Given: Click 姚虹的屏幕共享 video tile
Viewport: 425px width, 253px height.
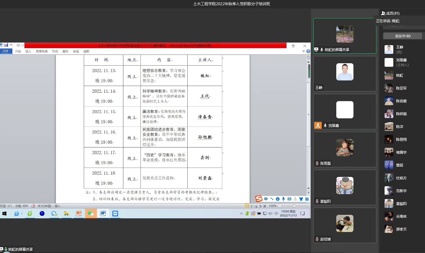Looking at the screenshot, I should click(345, 36).
